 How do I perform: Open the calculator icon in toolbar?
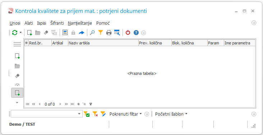(x=65, y=33)
